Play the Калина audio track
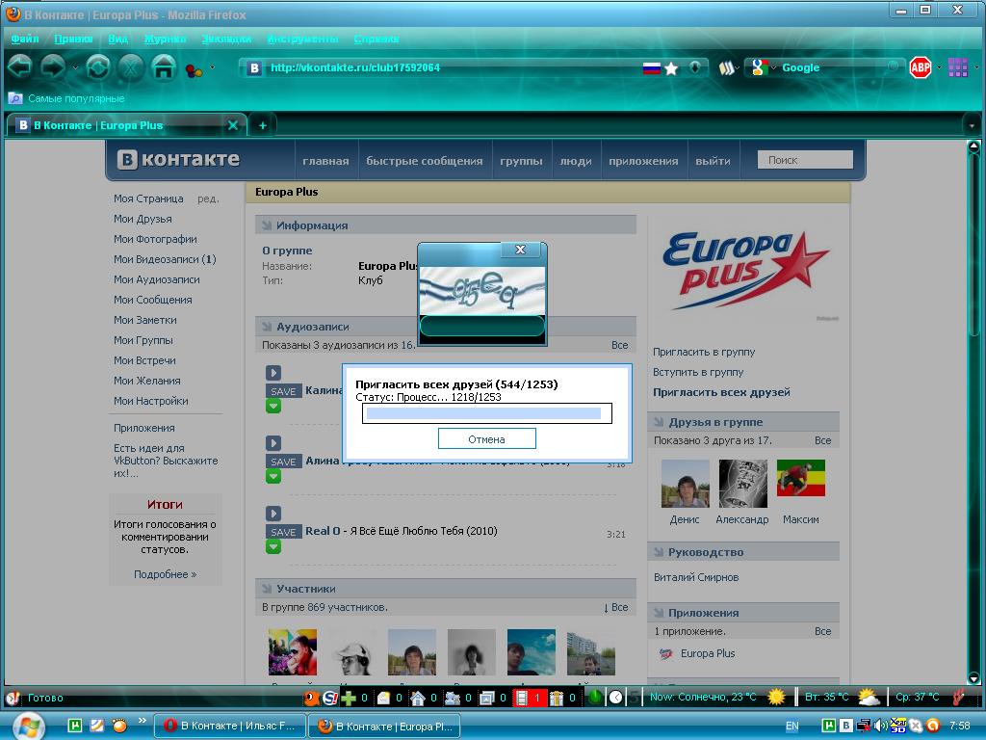Screen dimensions: 986x740 pyautogui.click(x=272, y=373)
